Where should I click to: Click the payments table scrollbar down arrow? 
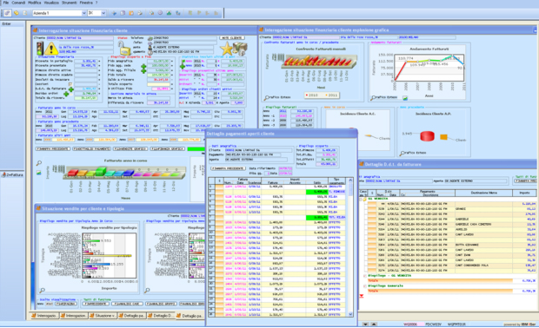click(350, 314)
